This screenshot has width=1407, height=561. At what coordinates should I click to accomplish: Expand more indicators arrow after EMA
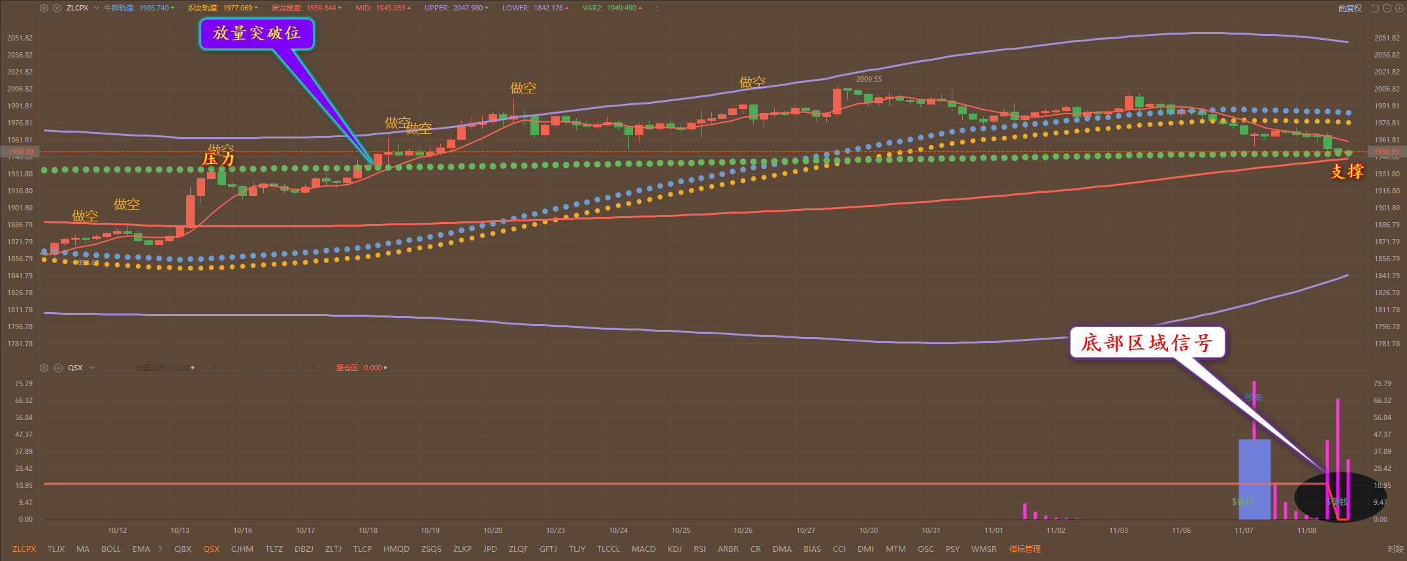tap(161, 549)
